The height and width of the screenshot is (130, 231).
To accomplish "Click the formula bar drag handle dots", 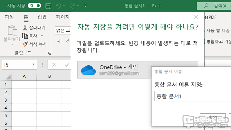I will pyautogui.click(x=42, y=65).
